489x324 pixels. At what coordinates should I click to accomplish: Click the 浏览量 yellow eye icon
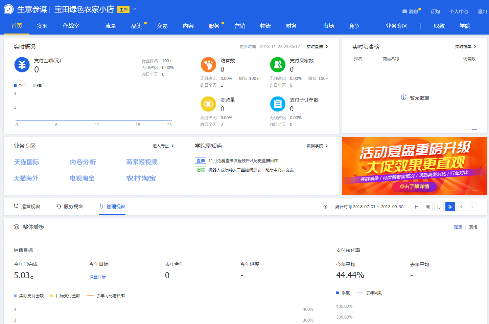coord(208,104)
